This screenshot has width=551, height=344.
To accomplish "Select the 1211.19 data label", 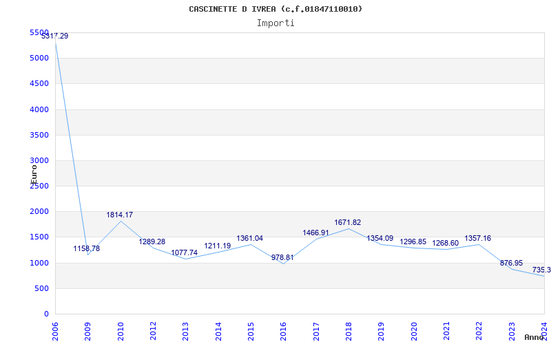I will (218, 246).
